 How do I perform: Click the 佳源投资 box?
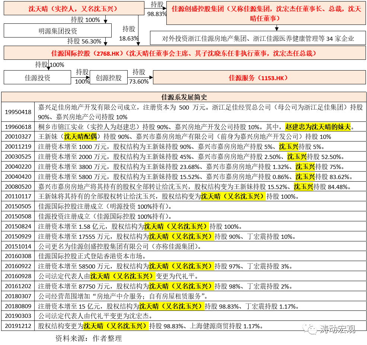tap(37, 78)
